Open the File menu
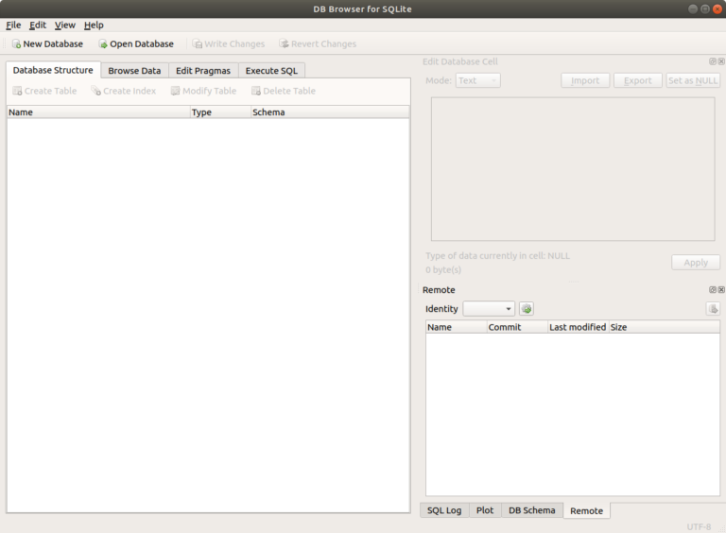 [13, 26]
